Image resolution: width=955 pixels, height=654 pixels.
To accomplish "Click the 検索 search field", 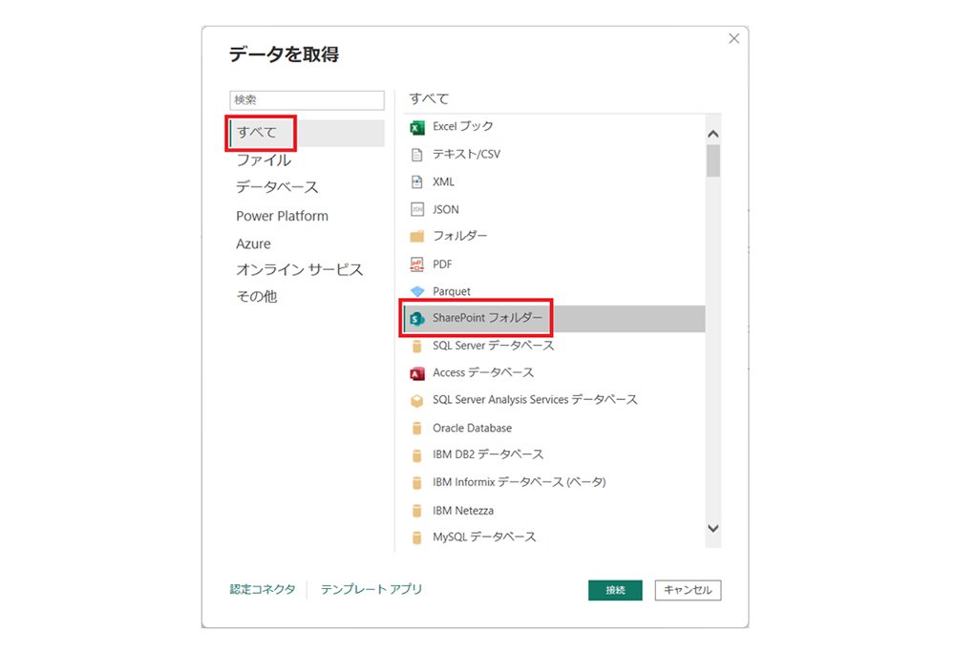I will (307, 100).
